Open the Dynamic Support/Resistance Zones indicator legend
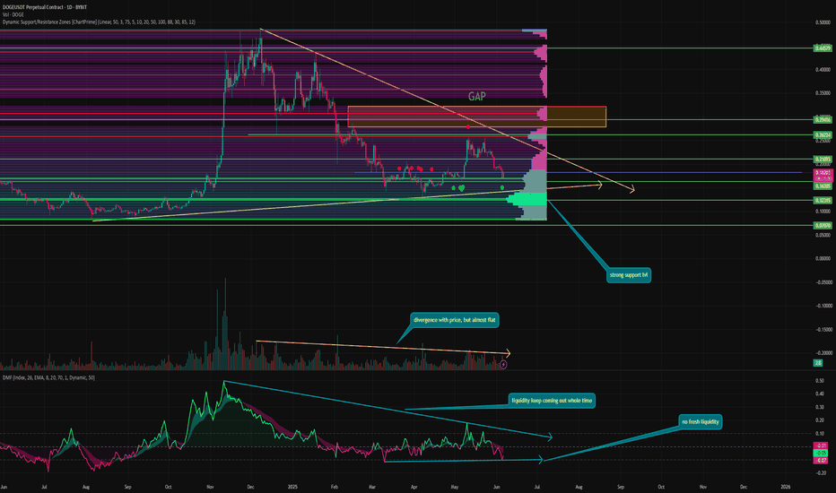Screen dimensions: 836x493 pos(99,22)
